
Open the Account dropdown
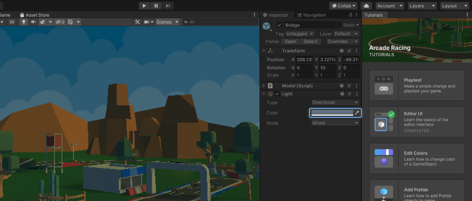(x=390, y=6)
